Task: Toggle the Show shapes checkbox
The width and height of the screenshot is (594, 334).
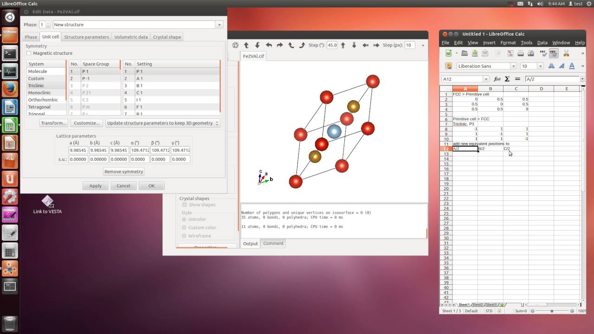Action: click(x=185, y=205)
